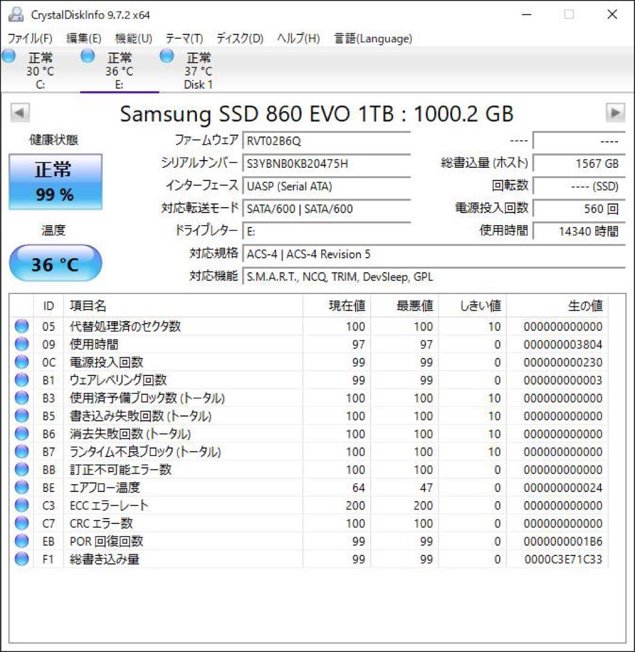Select the E: drive tab at 36 °C
The height and width of the screenshot is (652, 635).
(x=120, y=70)
